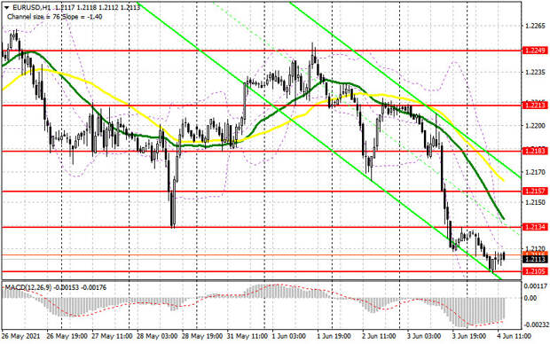
Task: Click the 26 May 19:00 time label
Action: point(67,336)
